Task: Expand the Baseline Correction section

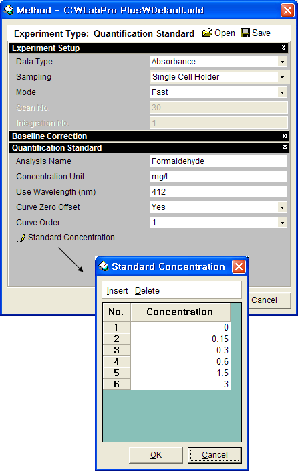Action: click(285, 136)
